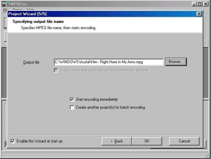
Task: Close the TMPGEnc main window
Action: 206,4
